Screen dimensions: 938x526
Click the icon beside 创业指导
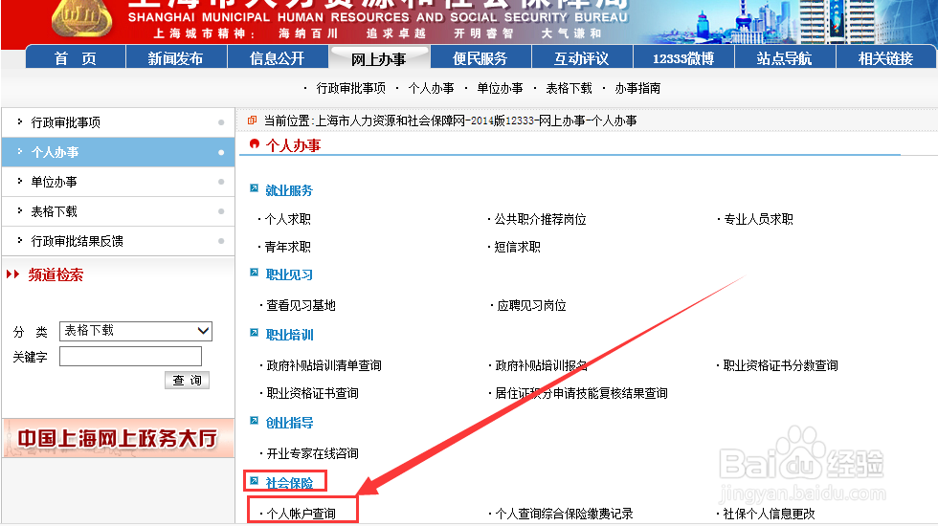click(255, 421)
